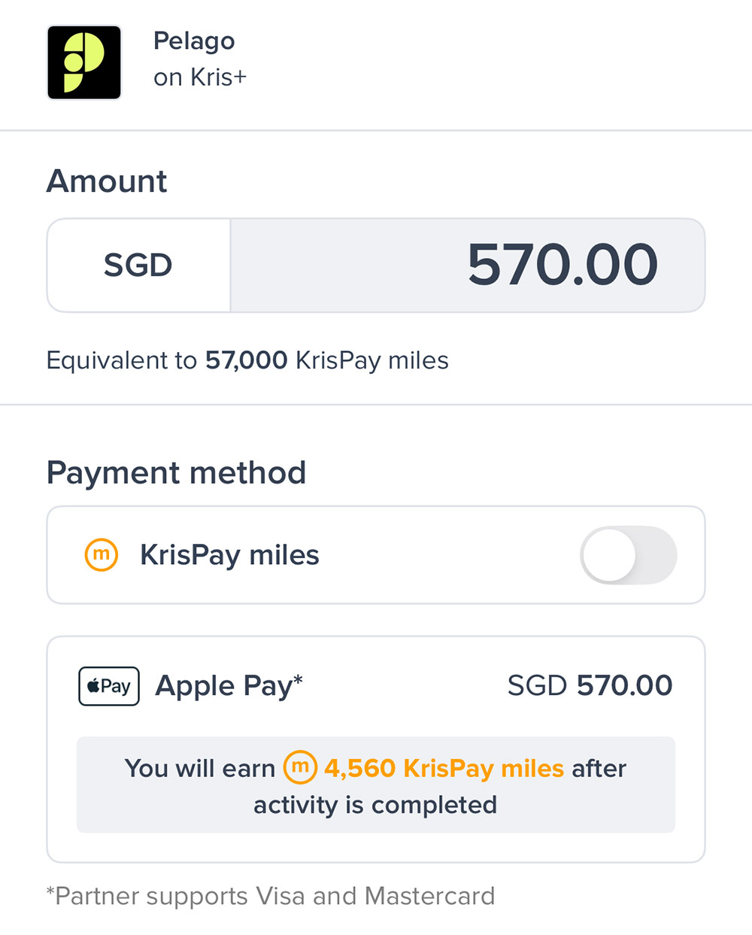Viewport: 752px width, 935px height.
Task: Tap the Apple Pay logo badge
Action: tap(109, 686)
